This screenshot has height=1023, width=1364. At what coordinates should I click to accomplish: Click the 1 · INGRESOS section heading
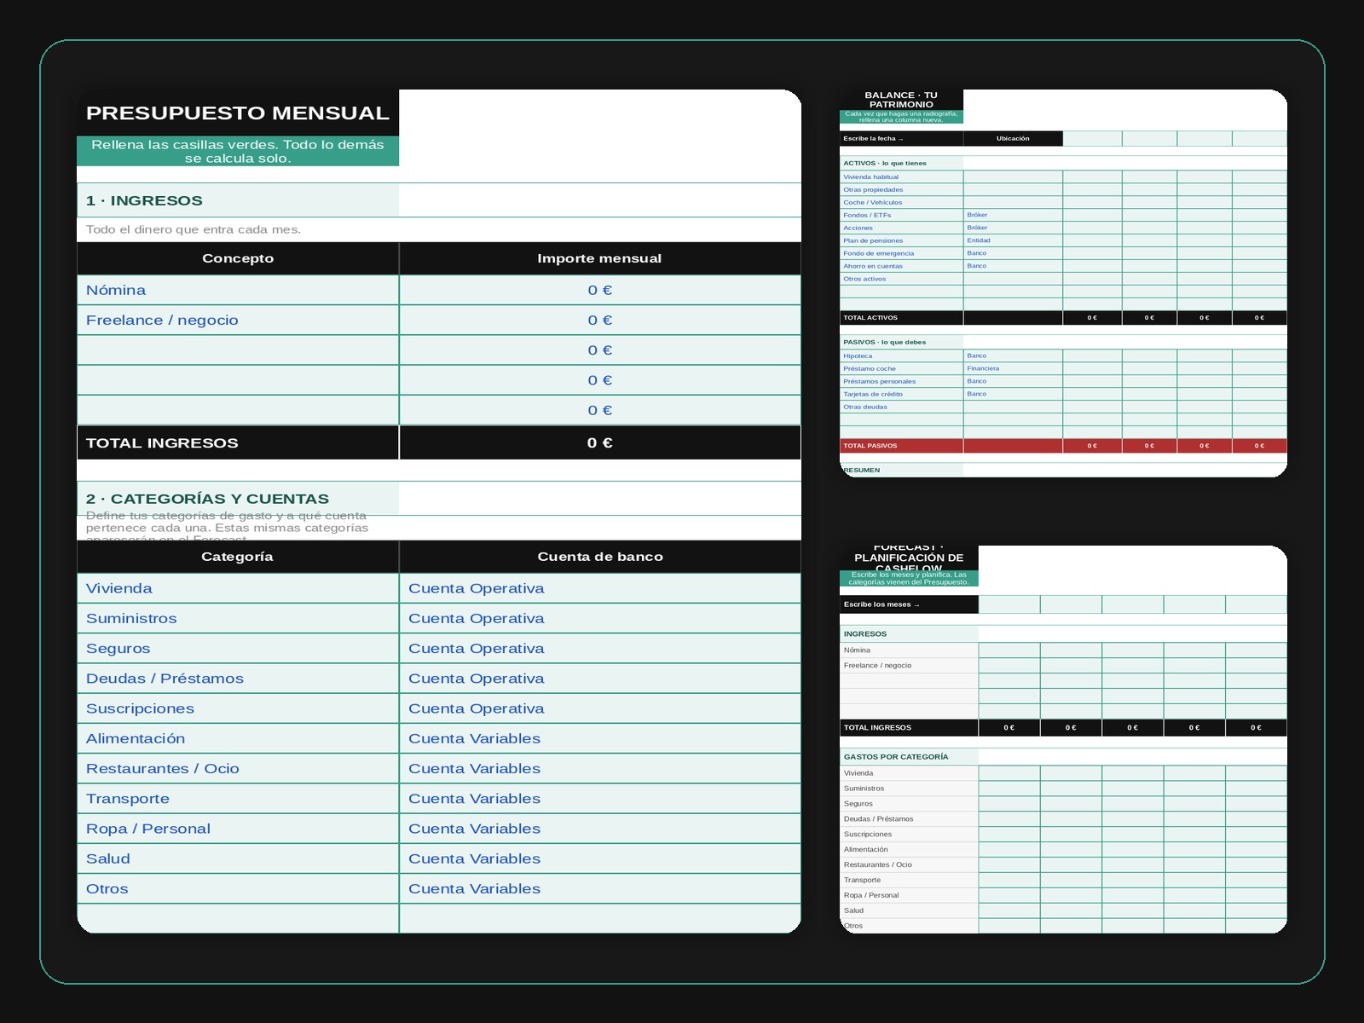[x=238, y=200]
